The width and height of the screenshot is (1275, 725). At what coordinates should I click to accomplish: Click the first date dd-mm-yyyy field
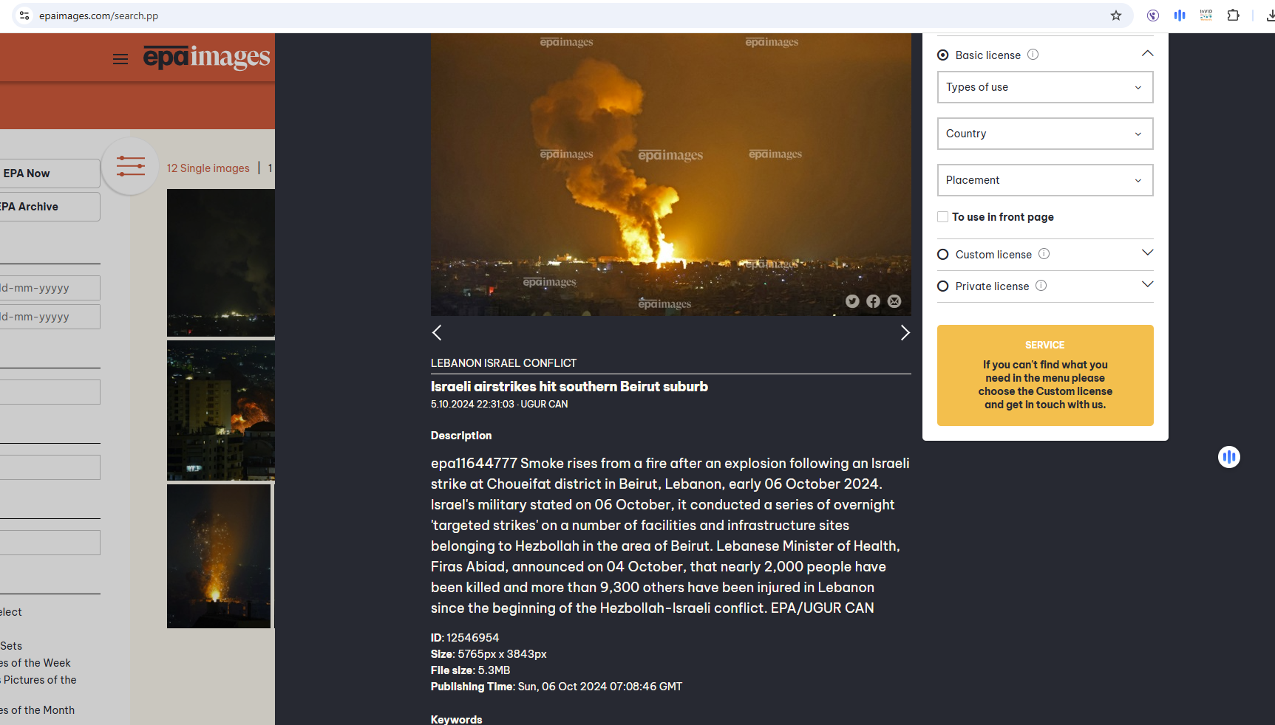50,288
